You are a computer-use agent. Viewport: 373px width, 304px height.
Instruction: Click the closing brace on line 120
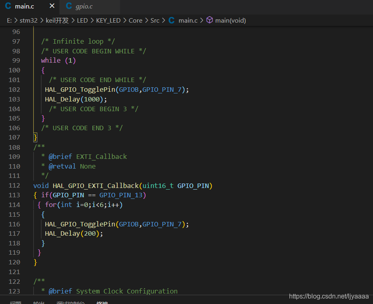coord(35,262)
